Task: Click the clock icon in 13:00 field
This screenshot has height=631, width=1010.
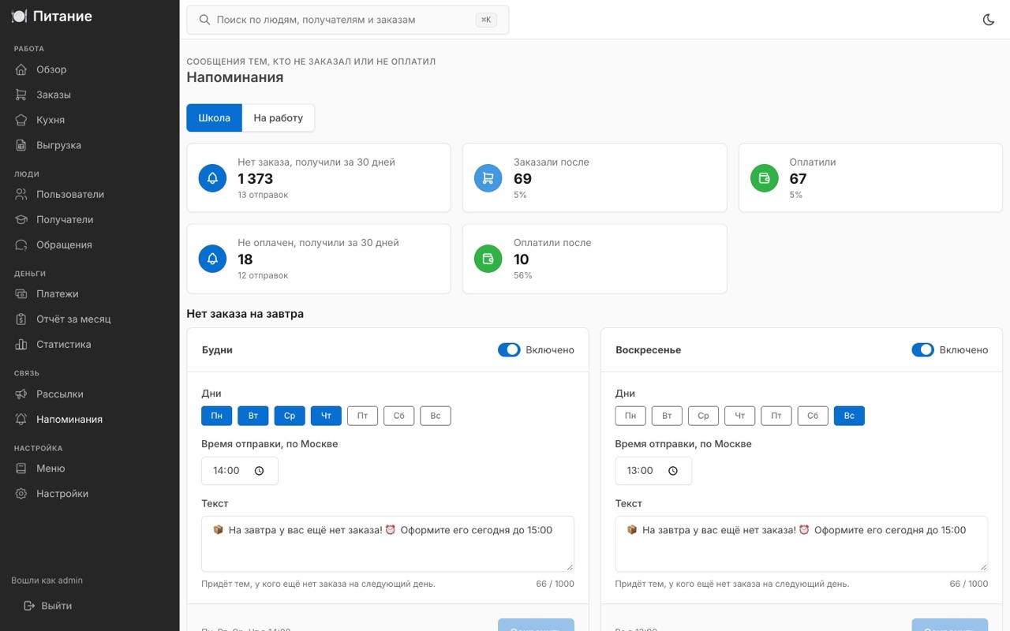Action: click(x=673, y=471)
